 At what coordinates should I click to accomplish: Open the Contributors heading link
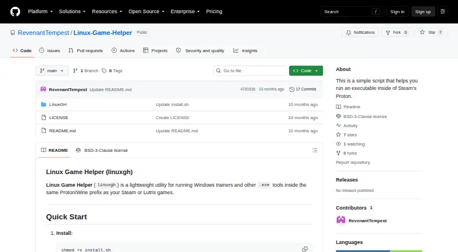(354, 208)
